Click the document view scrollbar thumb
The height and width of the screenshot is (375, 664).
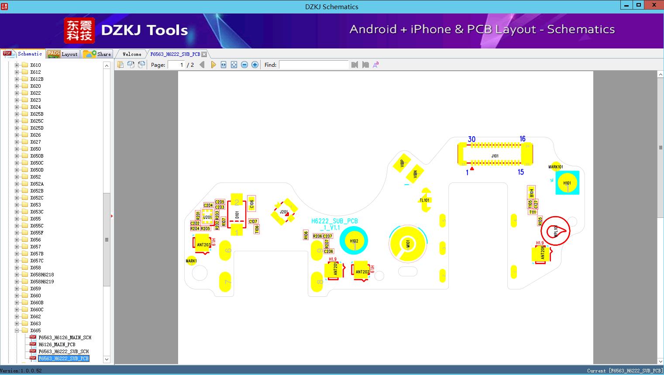point(661,148)
